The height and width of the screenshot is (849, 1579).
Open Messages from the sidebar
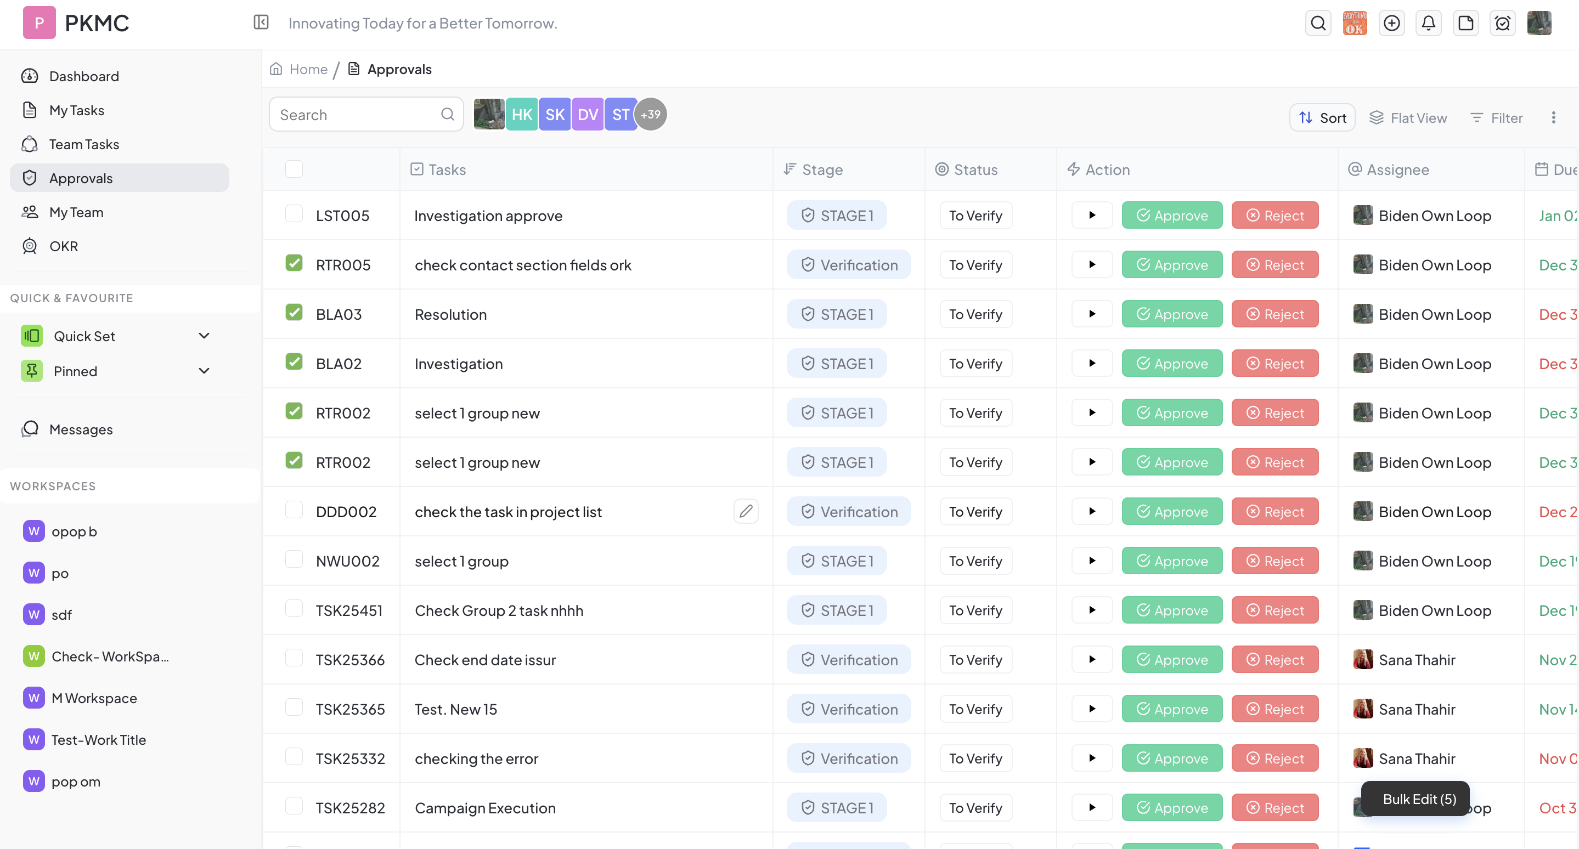[80, 429]
